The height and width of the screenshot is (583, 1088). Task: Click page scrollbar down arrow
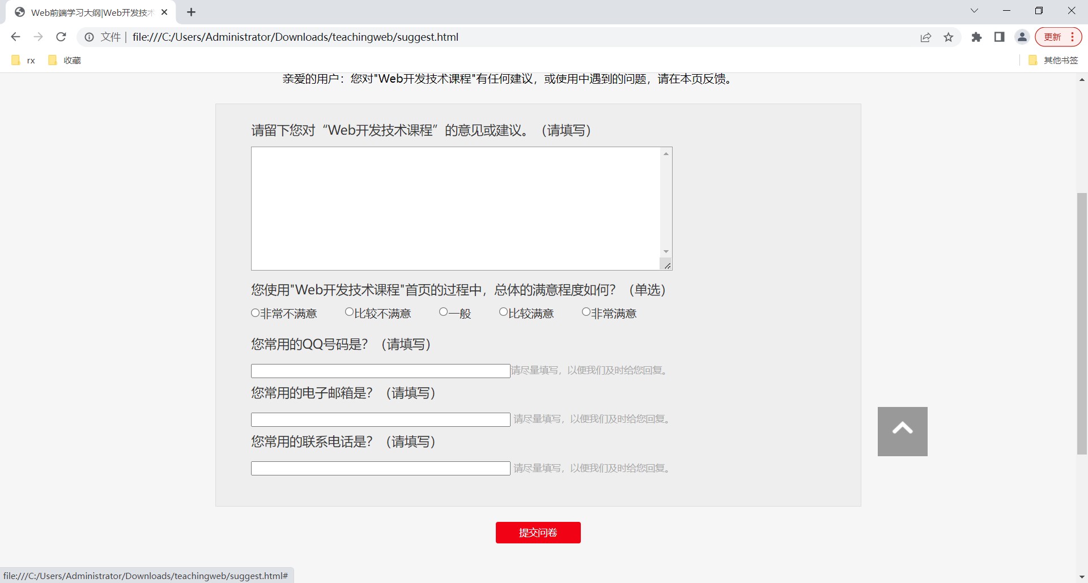1082,577
